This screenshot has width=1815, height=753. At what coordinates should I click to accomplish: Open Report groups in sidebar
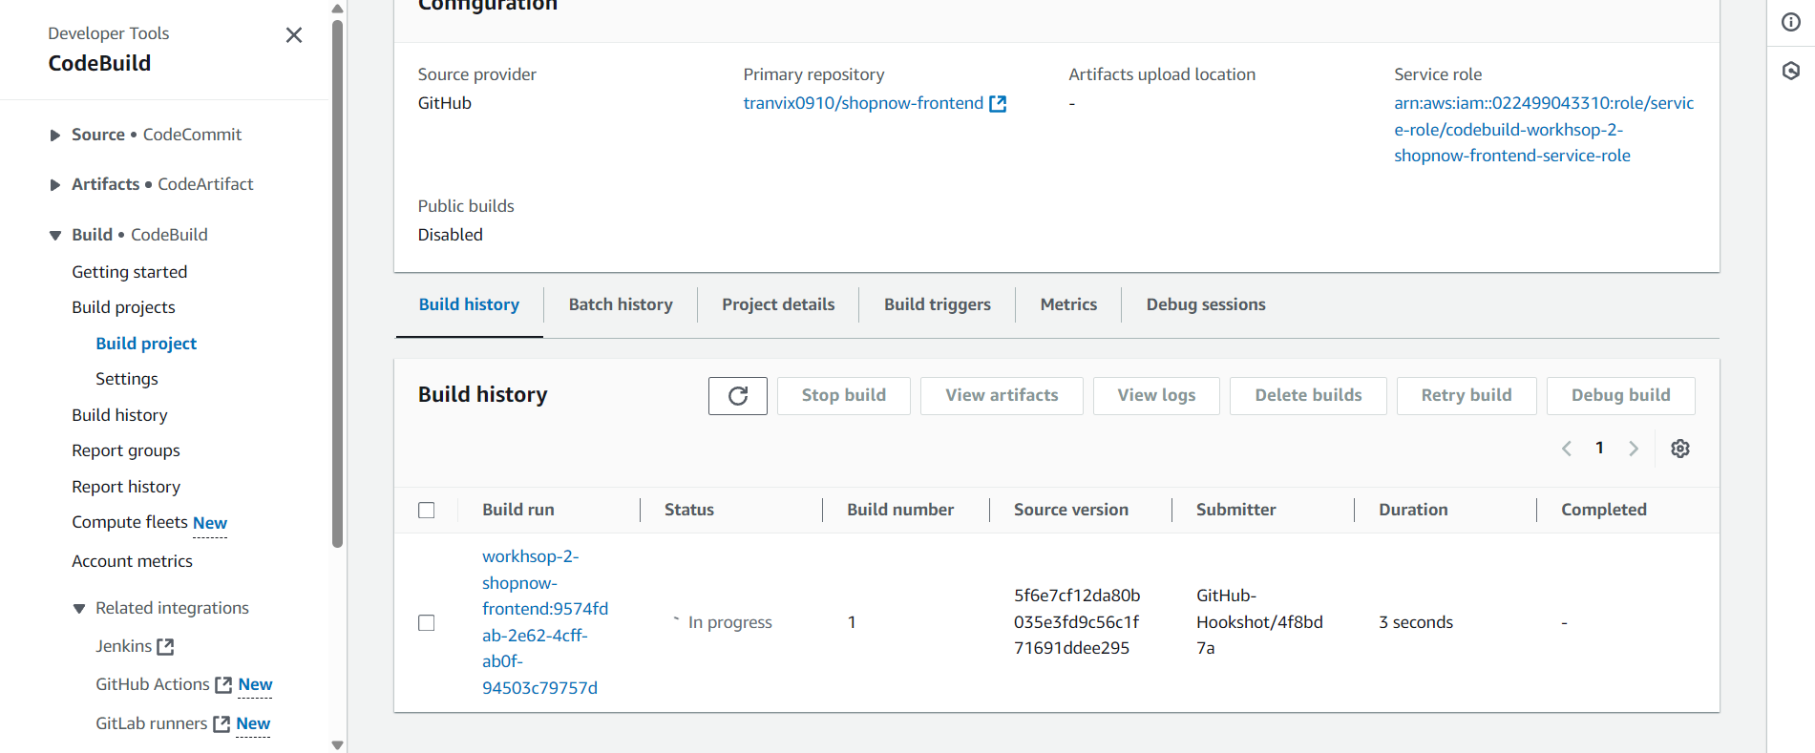[126, 450]
